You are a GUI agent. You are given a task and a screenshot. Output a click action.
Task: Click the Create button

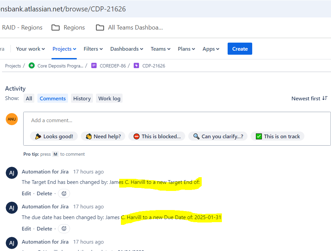240,49
